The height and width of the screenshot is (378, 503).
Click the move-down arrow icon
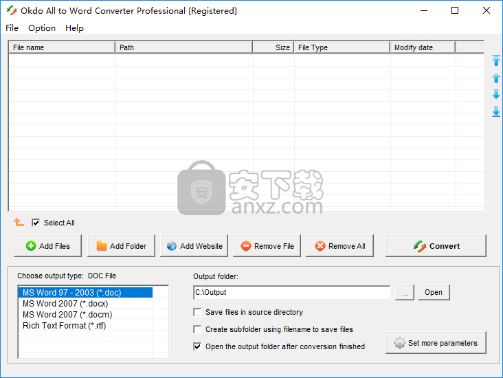(x=496, y=94)
